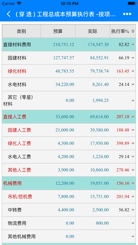Tap the 物流费用 row label
Viewport: 138px width, 245px height.
pos(17,223)
